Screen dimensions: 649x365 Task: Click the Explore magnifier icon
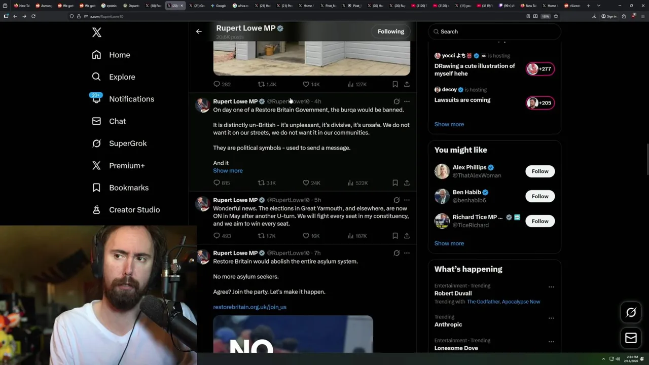tap(96, 77)
